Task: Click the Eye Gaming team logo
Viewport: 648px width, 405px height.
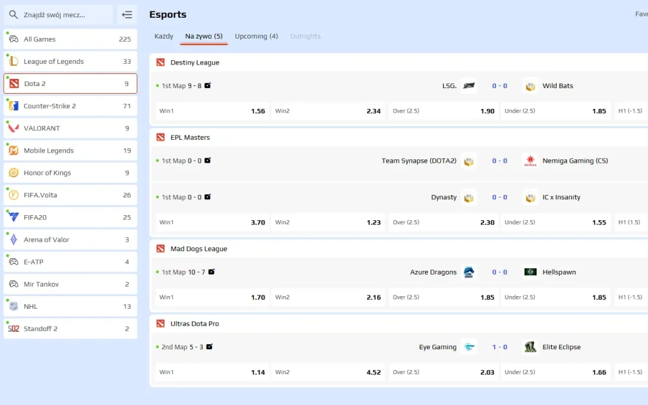Action: click(469, 347)
